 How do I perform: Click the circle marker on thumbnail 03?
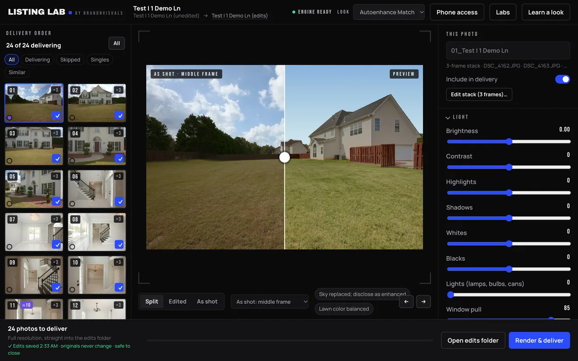click(10, 161)
